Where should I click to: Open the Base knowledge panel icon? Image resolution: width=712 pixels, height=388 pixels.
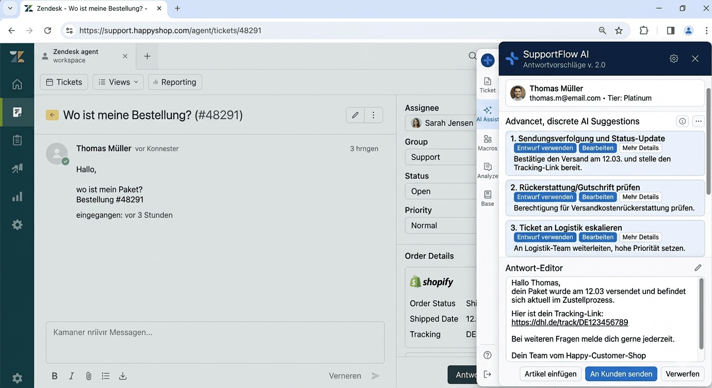[x=488, y=198]
